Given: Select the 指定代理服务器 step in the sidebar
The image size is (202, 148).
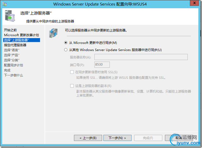Looking at the screenshot, I should click(15, 45).
